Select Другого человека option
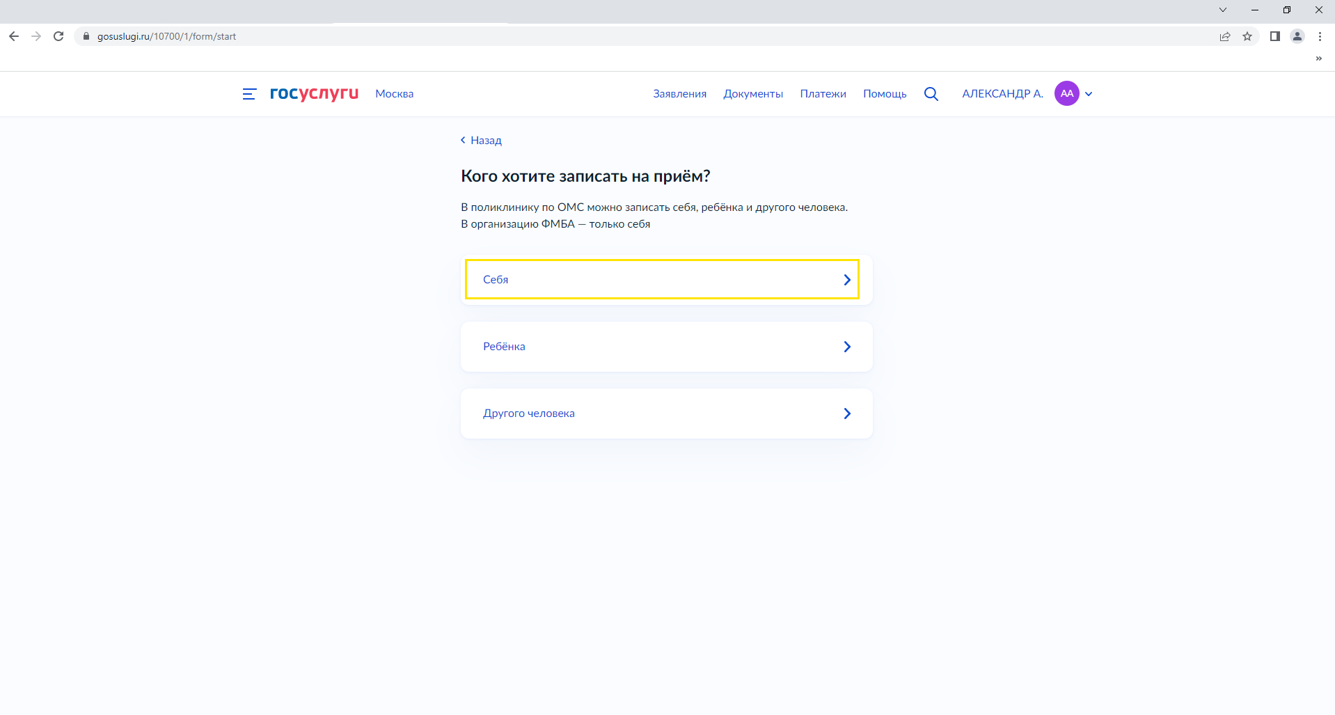This screenshot has width=1335, height=715. [x=666, y=414]
